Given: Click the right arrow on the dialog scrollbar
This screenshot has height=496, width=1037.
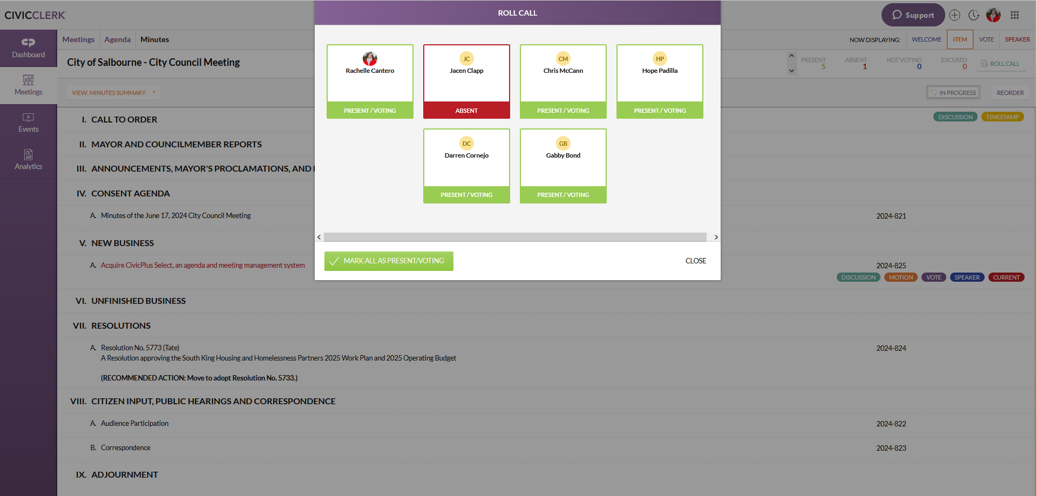Looking at the screenshot, I should click(716, 237).
